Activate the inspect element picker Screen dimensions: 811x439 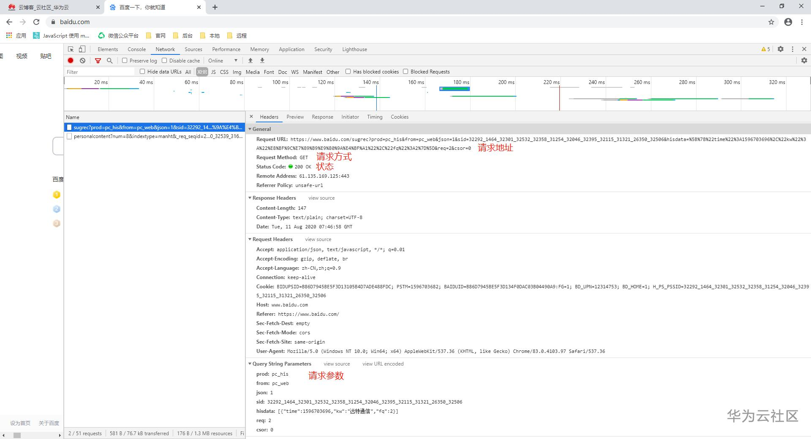click(x=71, y=49)
